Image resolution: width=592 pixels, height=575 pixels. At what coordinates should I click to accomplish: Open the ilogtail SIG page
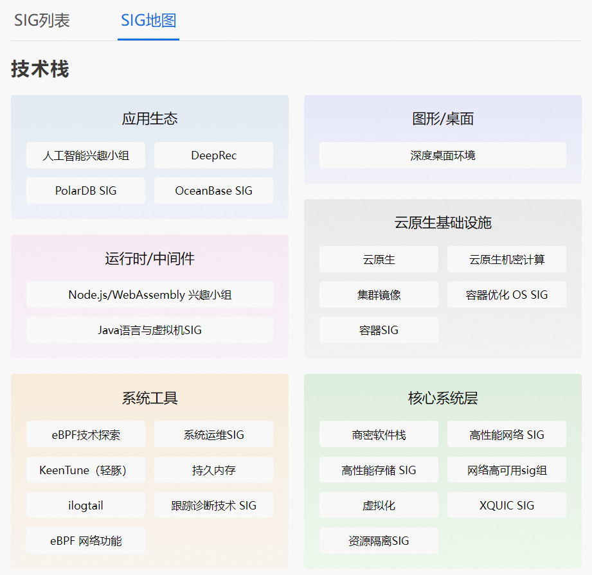click(85, 505)
